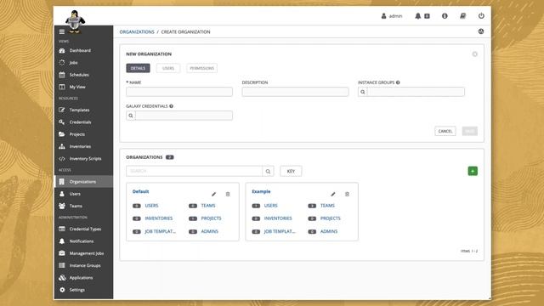Open the Default organization
The width and height of the screenshot is (544, 306).
tap(140, 191)
